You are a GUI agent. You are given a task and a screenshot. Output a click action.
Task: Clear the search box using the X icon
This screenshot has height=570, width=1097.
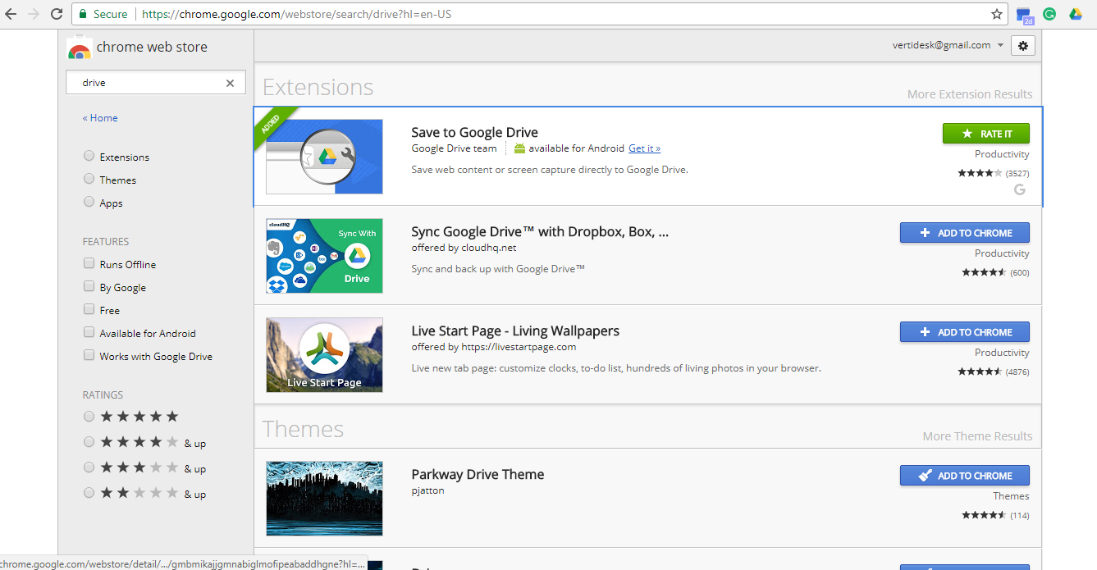point(230,82)
